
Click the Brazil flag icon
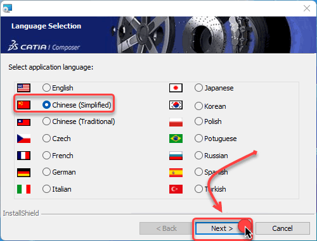(176, 139)
